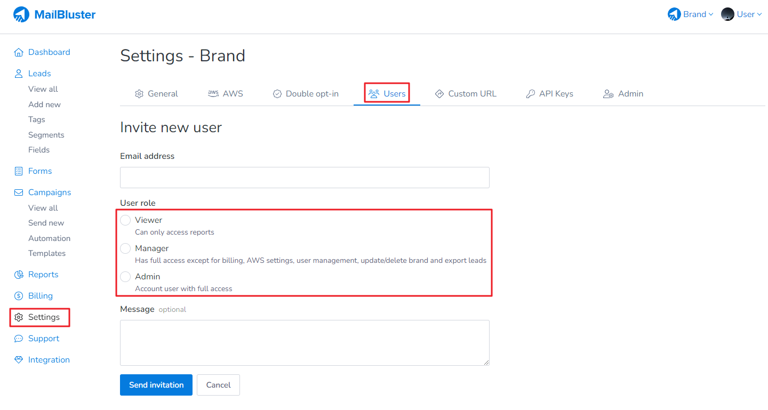Select the Viewer user role
The width and height of the screenshot is (768, 410).
125,220
